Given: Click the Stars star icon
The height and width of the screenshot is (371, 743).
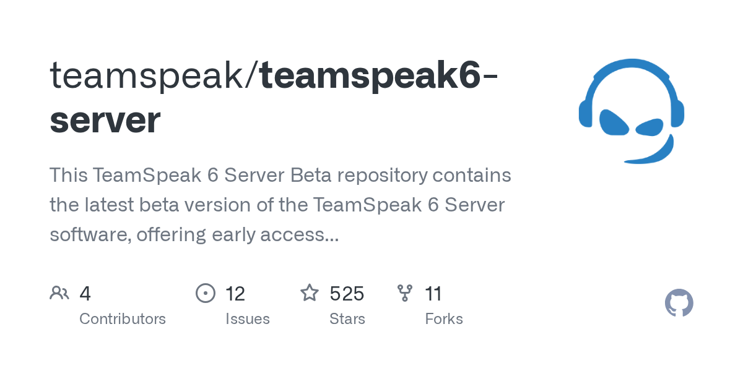Looking at the screenshot, I should tap(309, 293).
